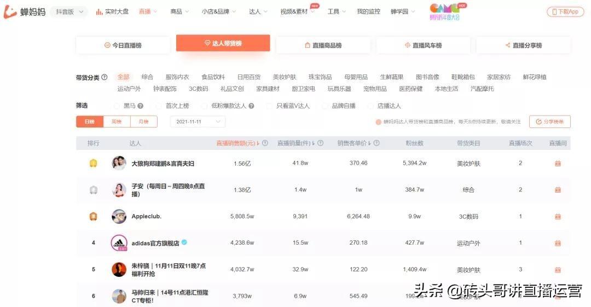Open the 抖音版 platform dropdown

click(69, 12)
